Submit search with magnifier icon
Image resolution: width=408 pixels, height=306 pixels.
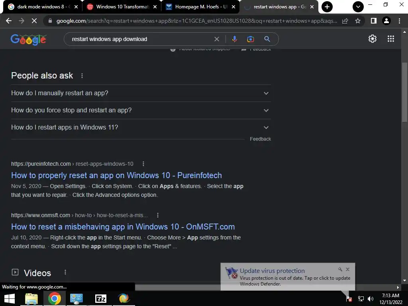267,39
